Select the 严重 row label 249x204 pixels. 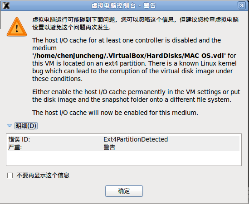click(x=15, y=147)
